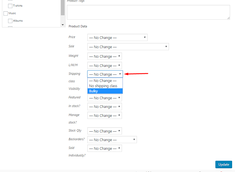The width and height of the screenshot is (235, 172).
Task: Click into the Product Tags text area
Action: coord(148,12)
